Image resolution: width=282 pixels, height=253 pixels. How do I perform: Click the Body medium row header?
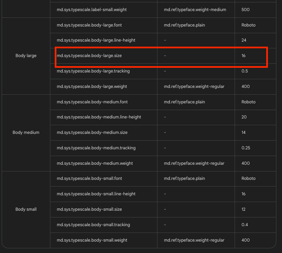(26, 132)
